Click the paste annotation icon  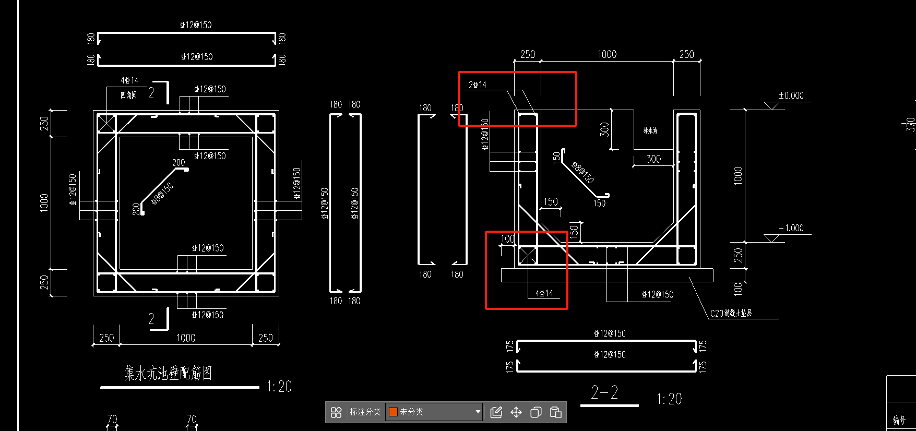(556, 412)
